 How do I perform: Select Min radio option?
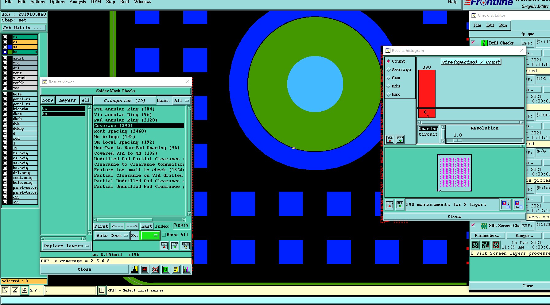(x=389, y=86)
